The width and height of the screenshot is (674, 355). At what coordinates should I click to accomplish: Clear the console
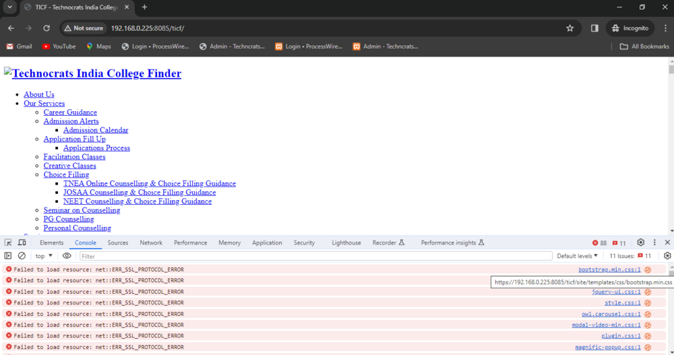[x=22, y=256]
